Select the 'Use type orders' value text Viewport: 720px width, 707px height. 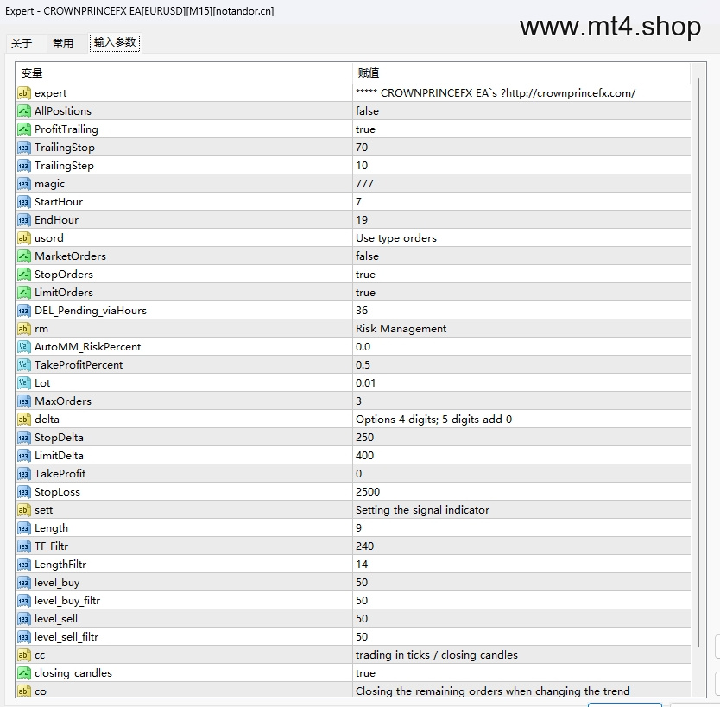[395, 238]
